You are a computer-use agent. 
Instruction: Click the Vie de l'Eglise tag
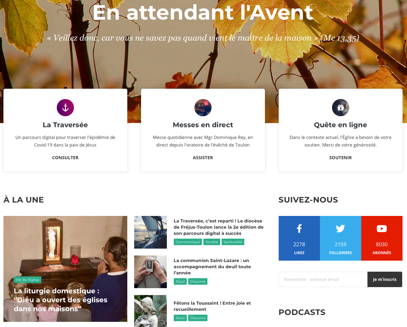click(x=28, y=280)
